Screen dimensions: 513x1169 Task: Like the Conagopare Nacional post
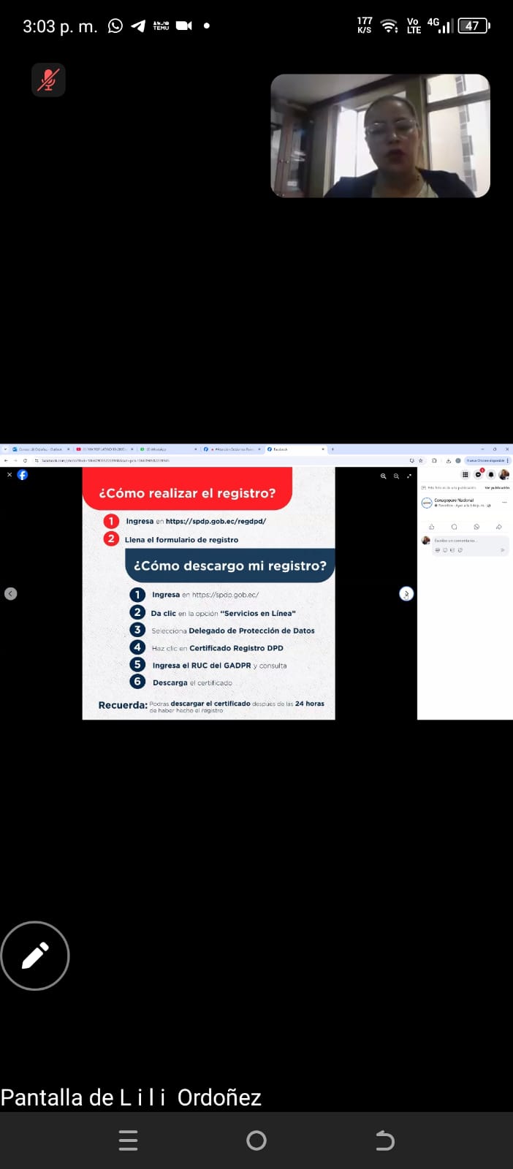click(x=432, y=527)
